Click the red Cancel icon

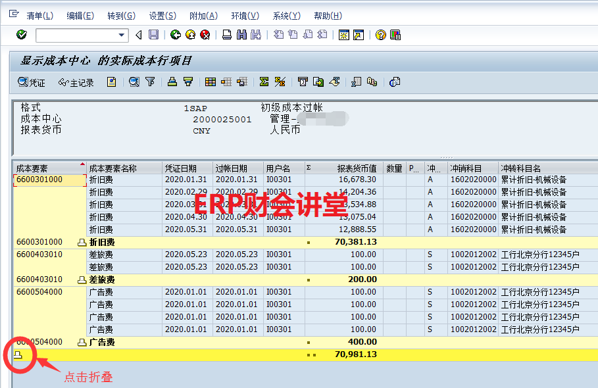(x=205, y=35)
